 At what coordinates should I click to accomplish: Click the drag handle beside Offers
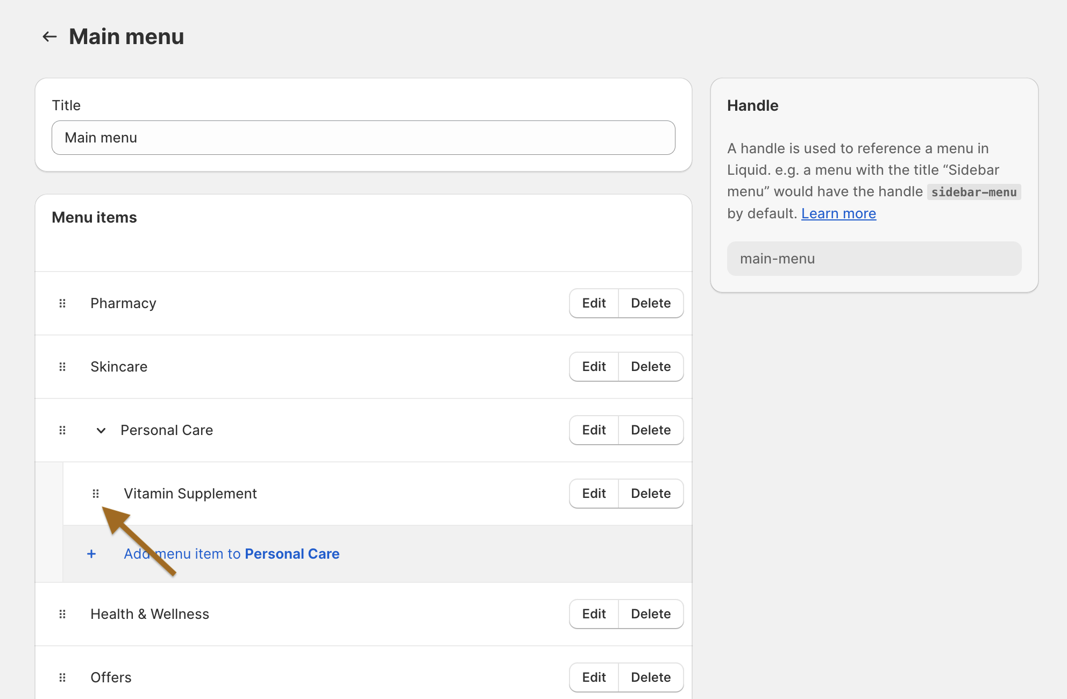point(62,677)
